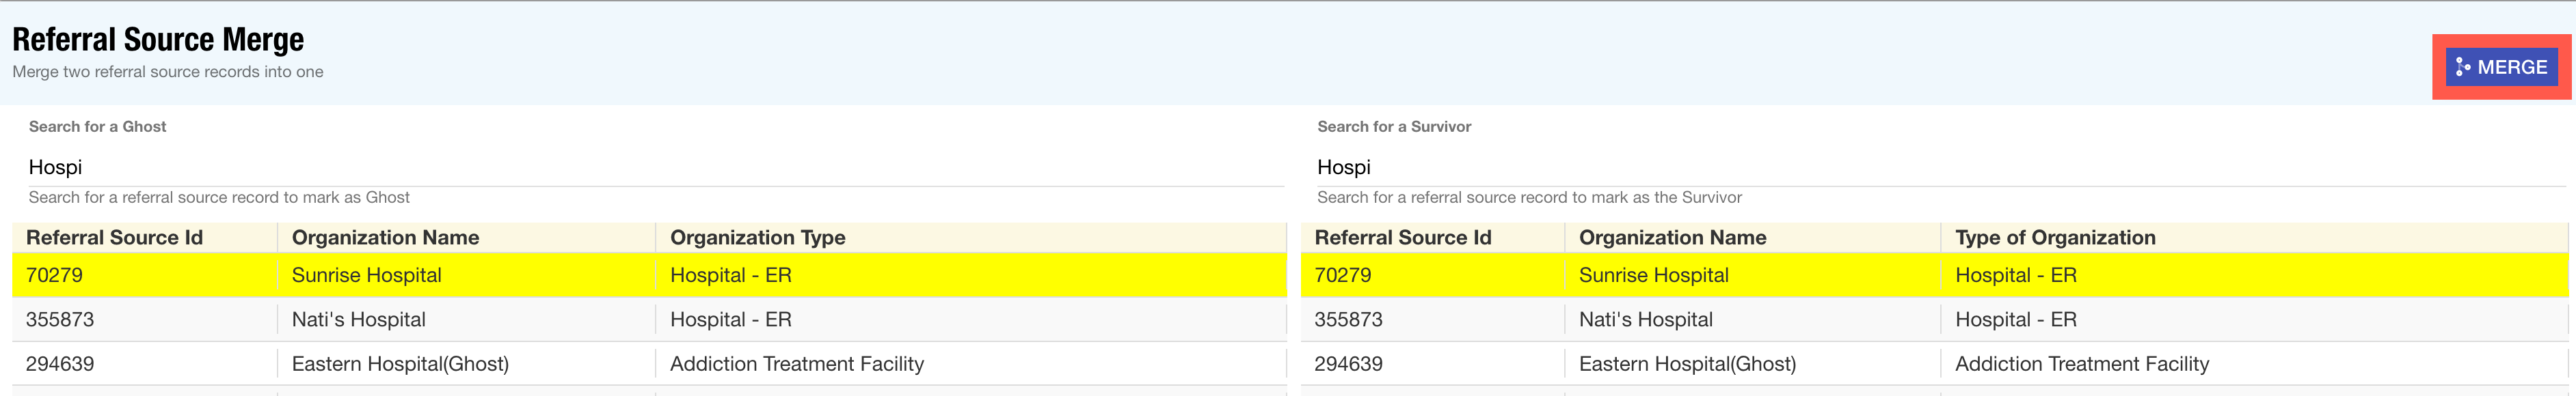Image resolution: width=2576 pixels, height=396 pixels.
Task: Click the MERGE button
Action: click(2501, 67)
